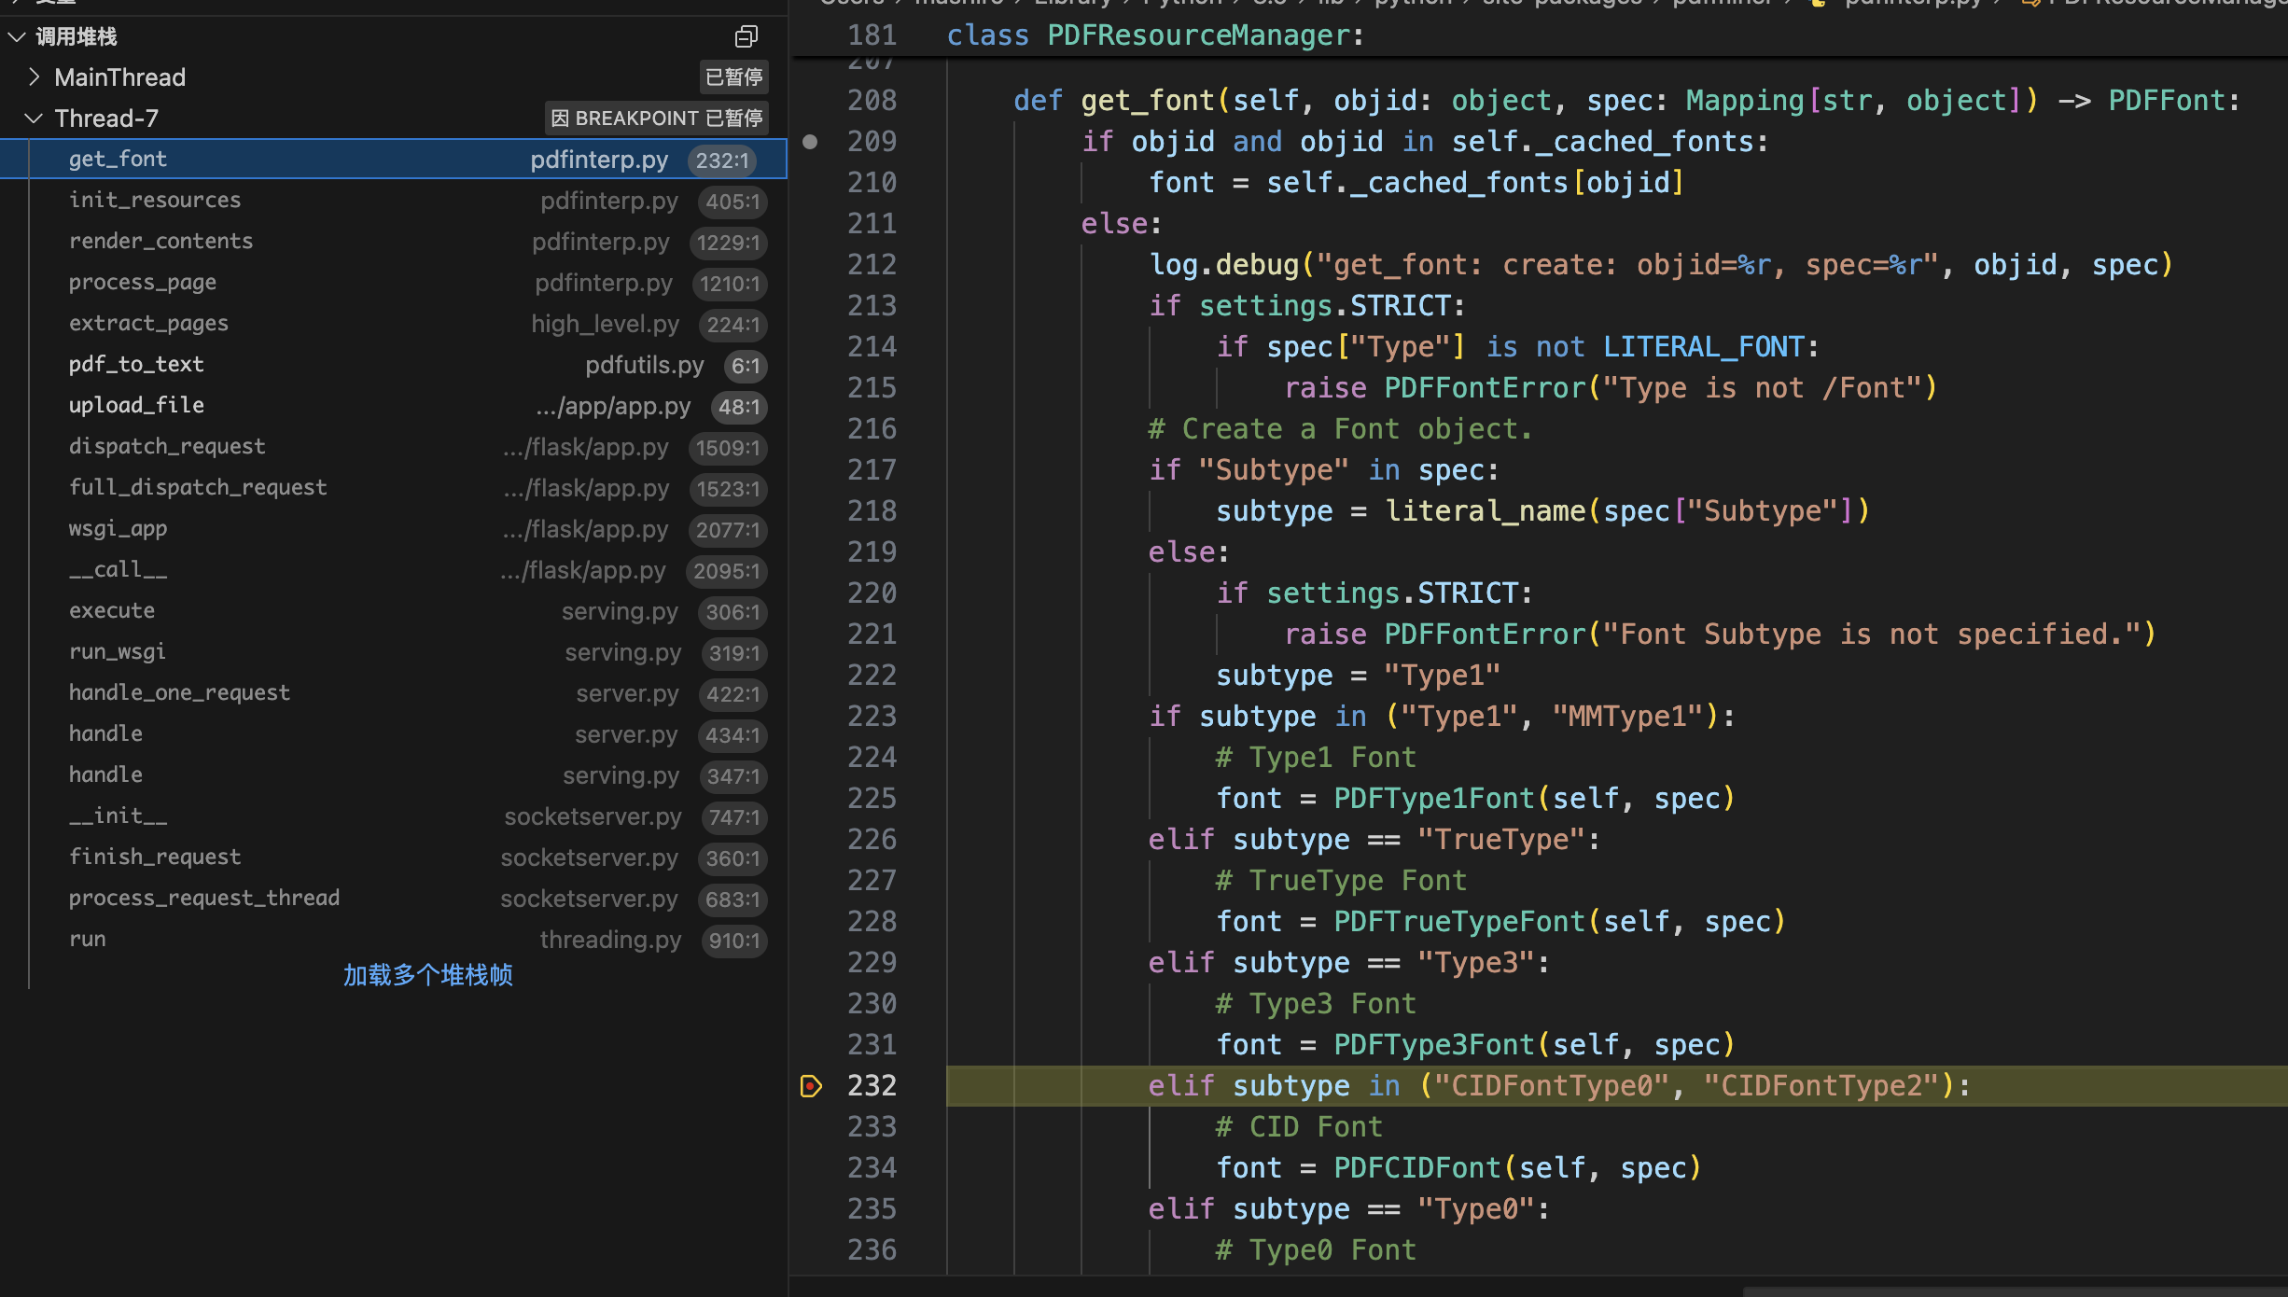Click PDFCIDFont on line 234

pyautogui.click(x=1417, y=1168)
